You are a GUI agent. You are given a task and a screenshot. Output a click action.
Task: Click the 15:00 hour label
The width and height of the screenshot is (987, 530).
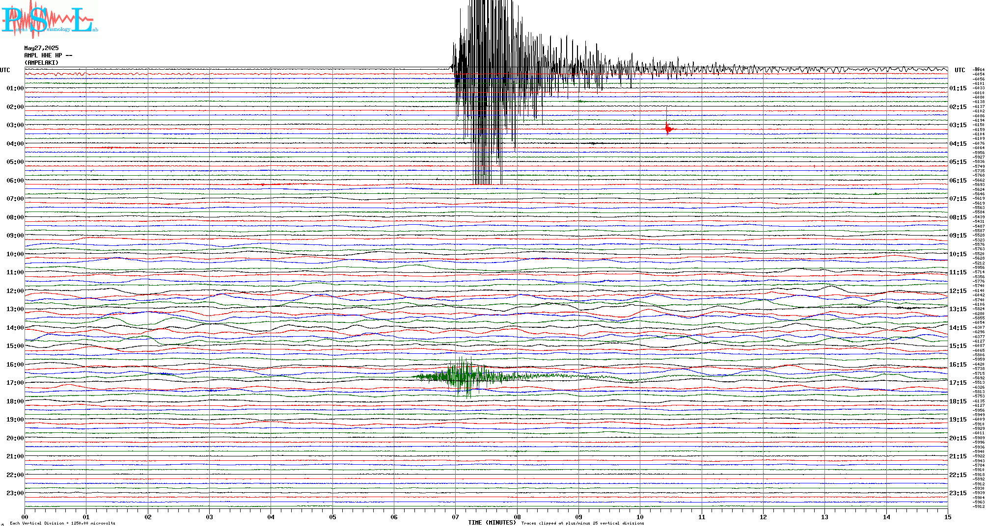[15, 346]
